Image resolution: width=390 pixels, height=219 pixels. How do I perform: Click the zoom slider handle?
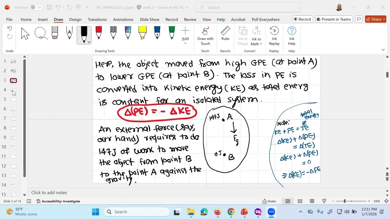point(345,201)
